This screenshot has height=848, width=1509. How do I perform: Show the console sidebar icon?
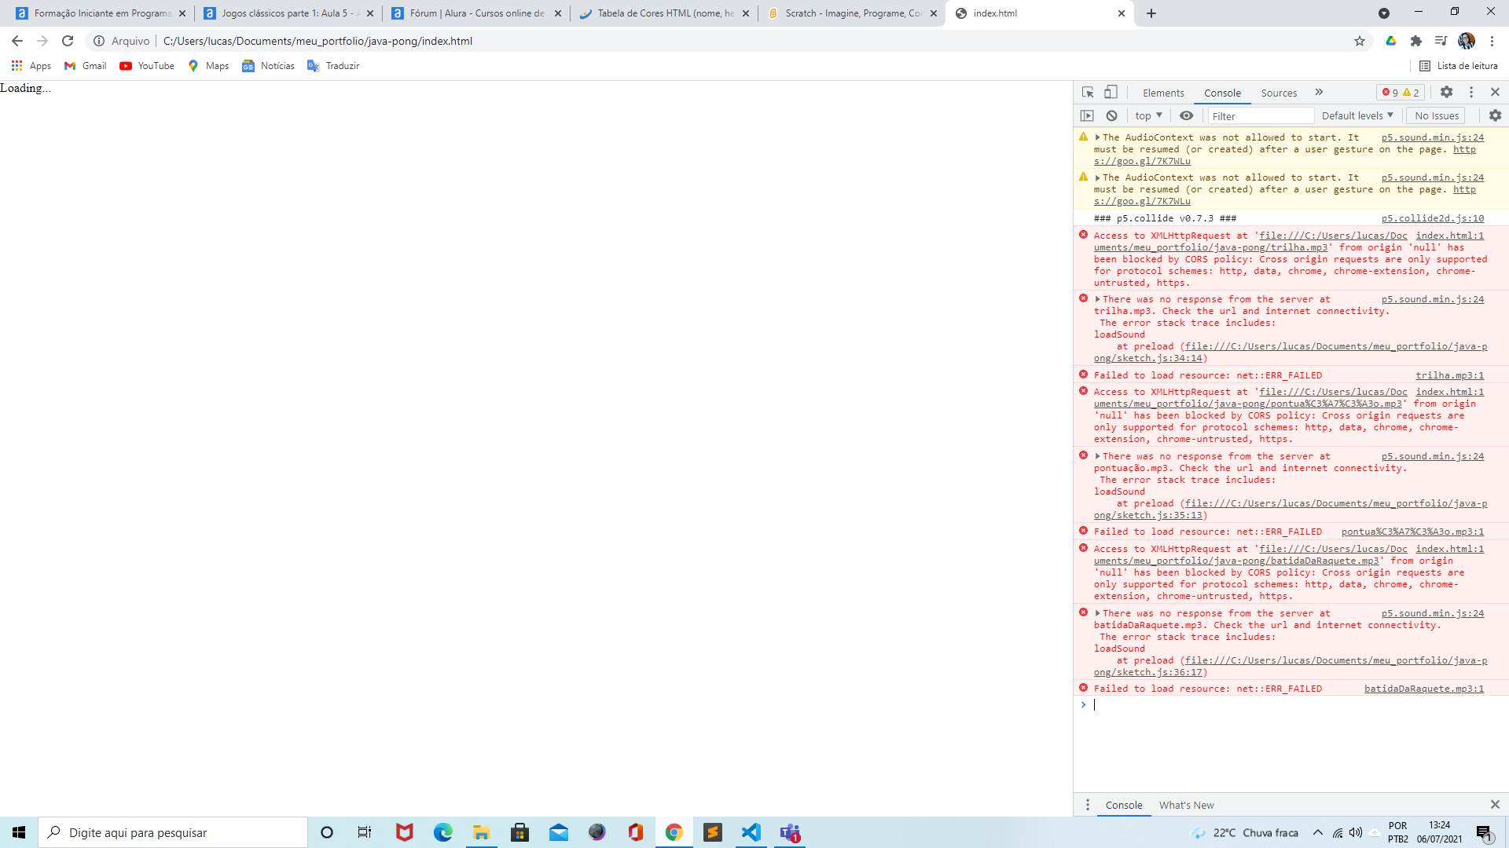(x=1087, y=116)
